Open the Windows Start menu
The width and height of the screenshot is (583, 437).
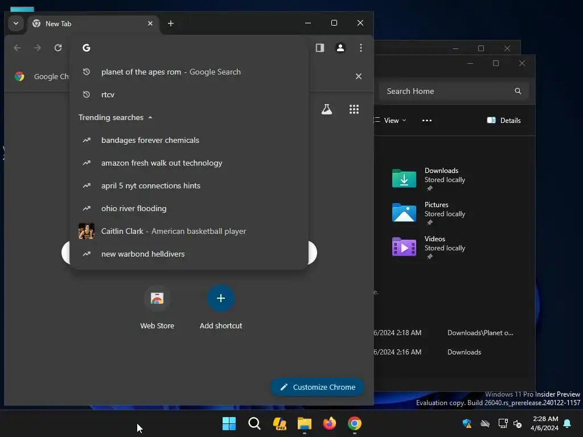pos(229,423)
